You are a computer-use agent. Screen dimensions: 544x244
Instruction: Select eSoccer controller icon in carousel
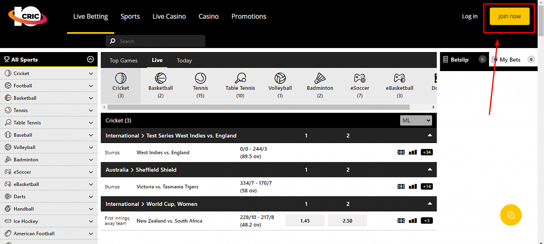point(359,78)
